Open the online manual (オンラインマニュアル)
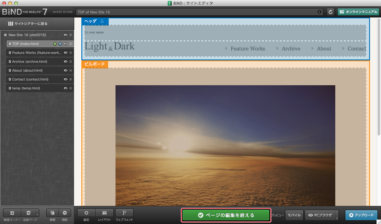The image size is (381, 224). click(358, 12)
